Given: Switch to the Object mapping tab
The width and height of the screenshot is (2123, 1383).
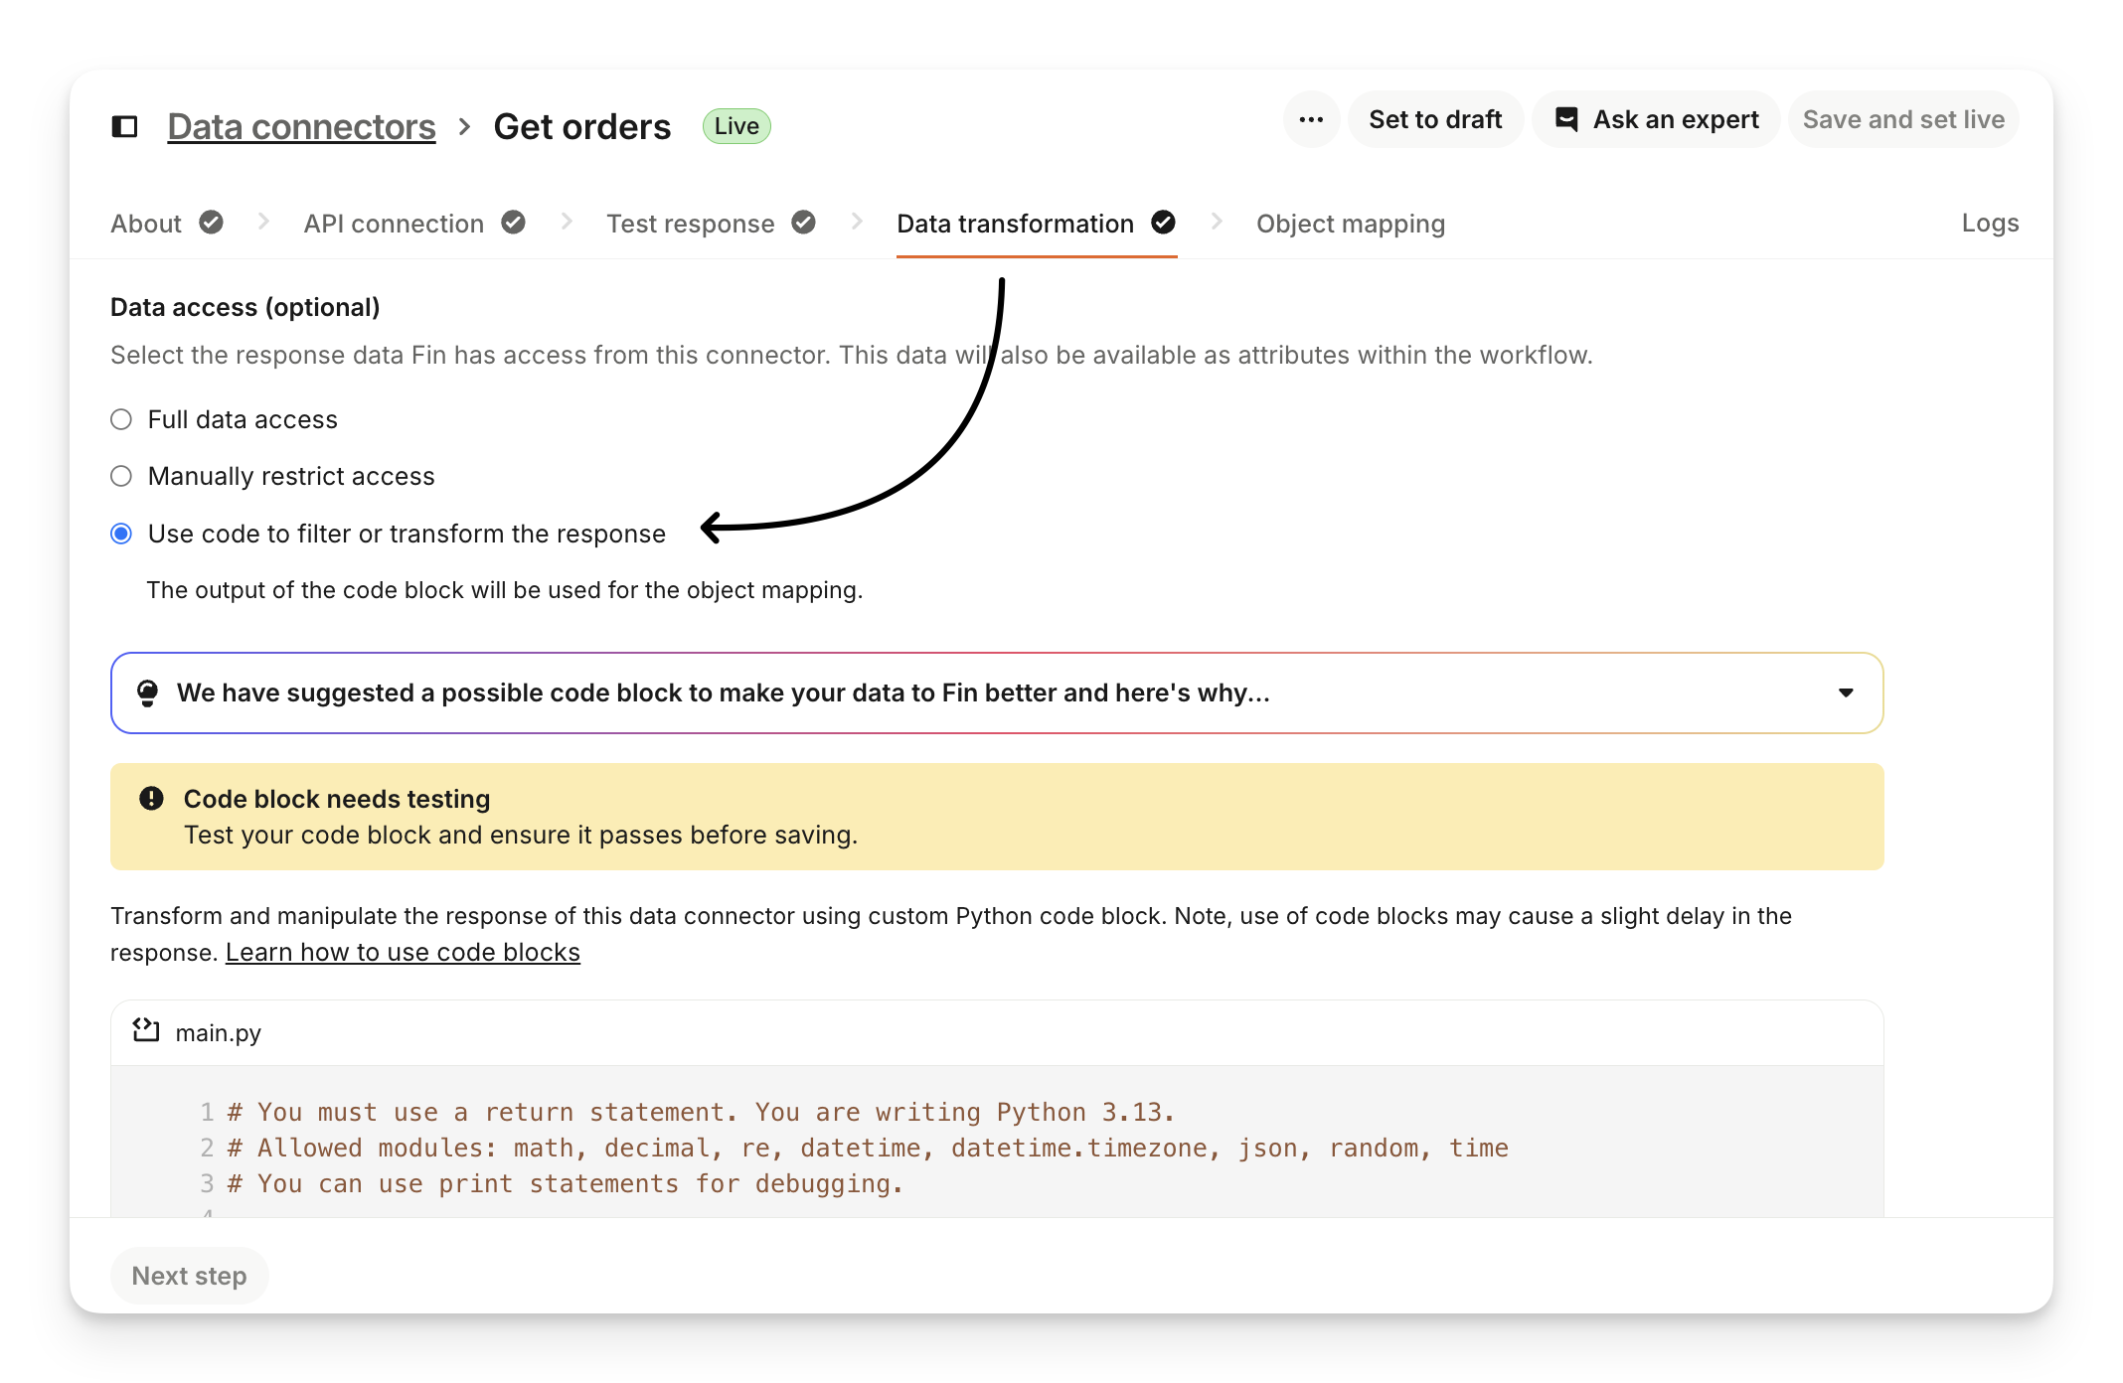Looking at the screenshot, I should tap(1350, 224).
